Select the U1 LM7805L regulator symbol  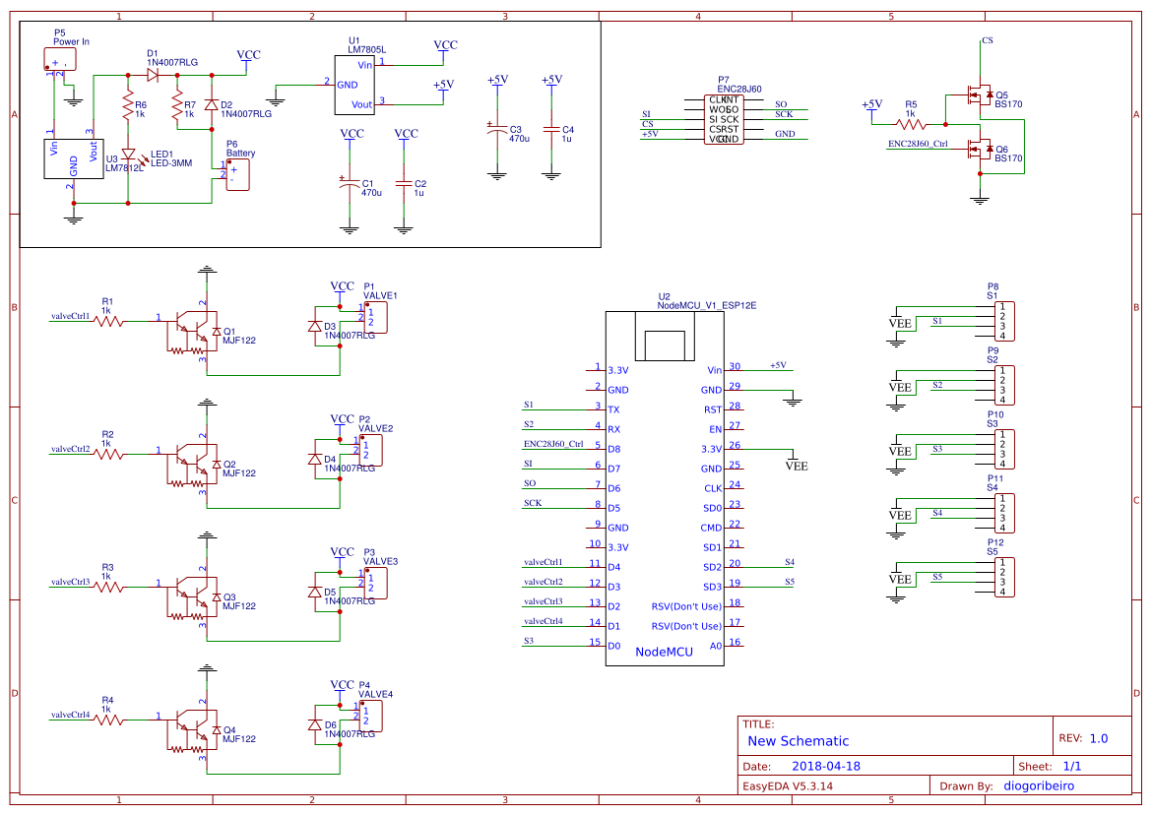pos(354,85)
